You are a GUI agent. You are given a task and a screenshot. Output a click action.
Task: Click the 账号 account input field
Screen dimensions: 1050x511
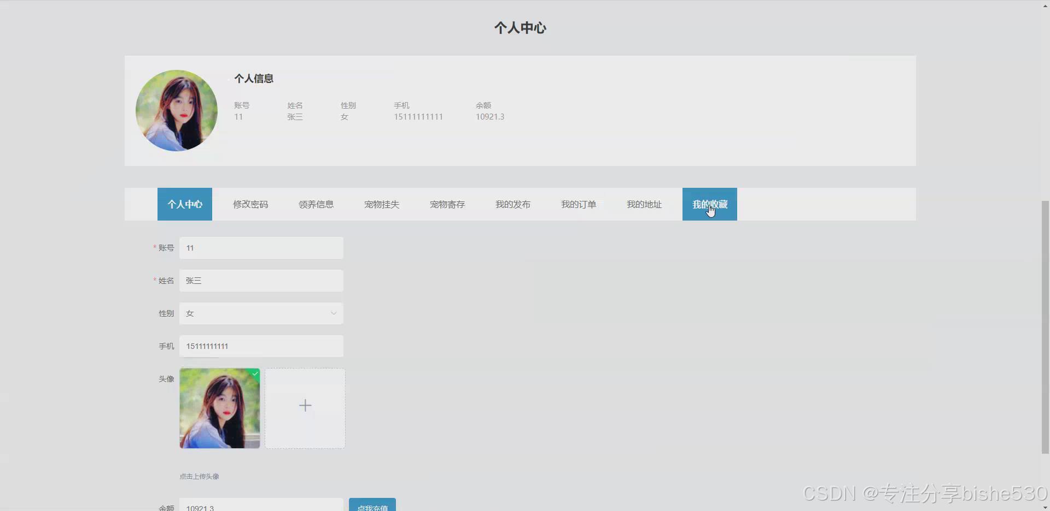click(261, 247)
